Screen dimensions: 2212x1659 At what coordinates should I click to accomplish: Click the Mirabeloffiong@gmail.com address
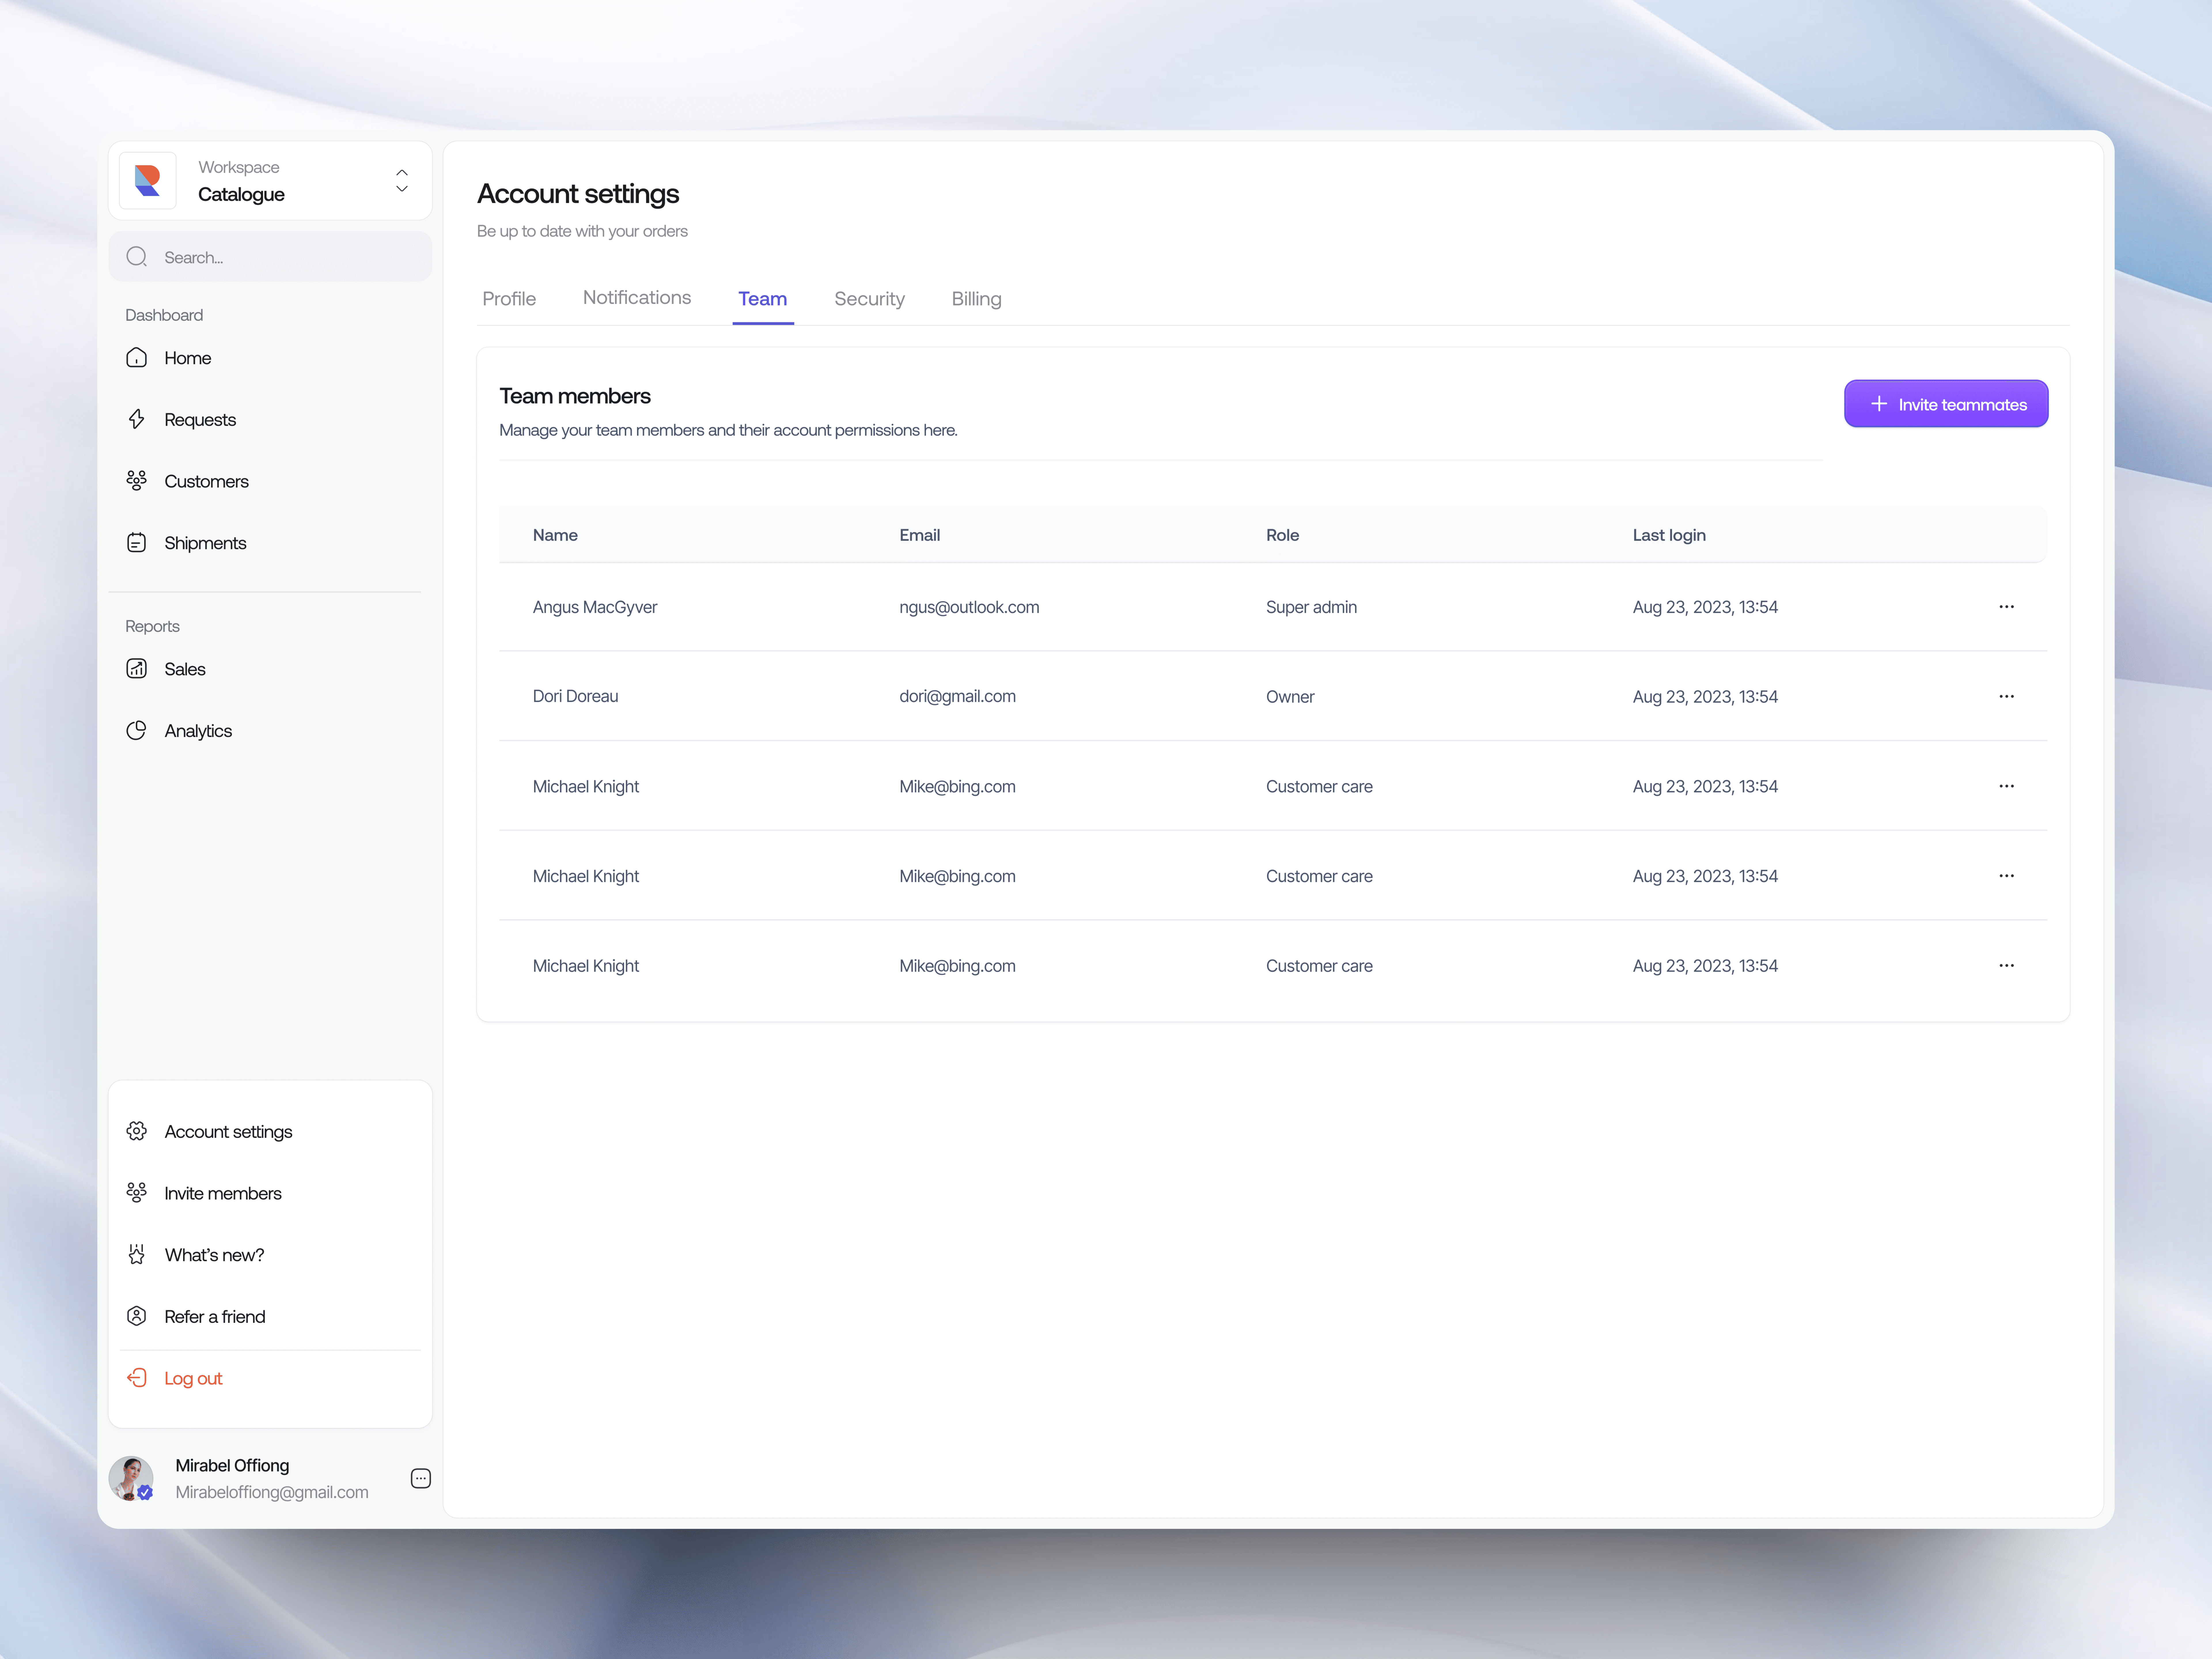[x=272, y=1492]
